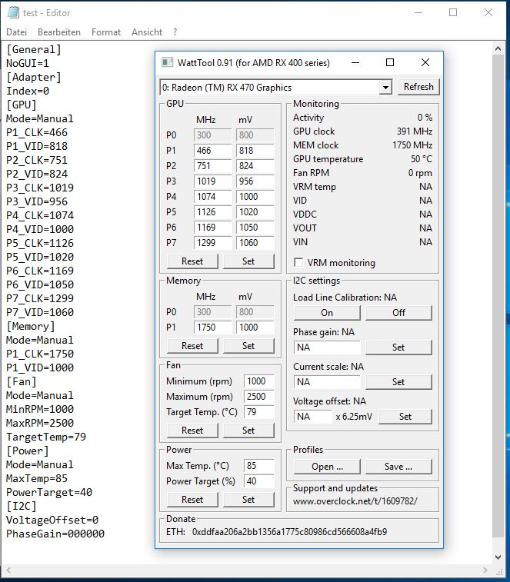510x582 pixels.
Task: Click the WattTool application icon in its title bar
Action: point(167,62)
